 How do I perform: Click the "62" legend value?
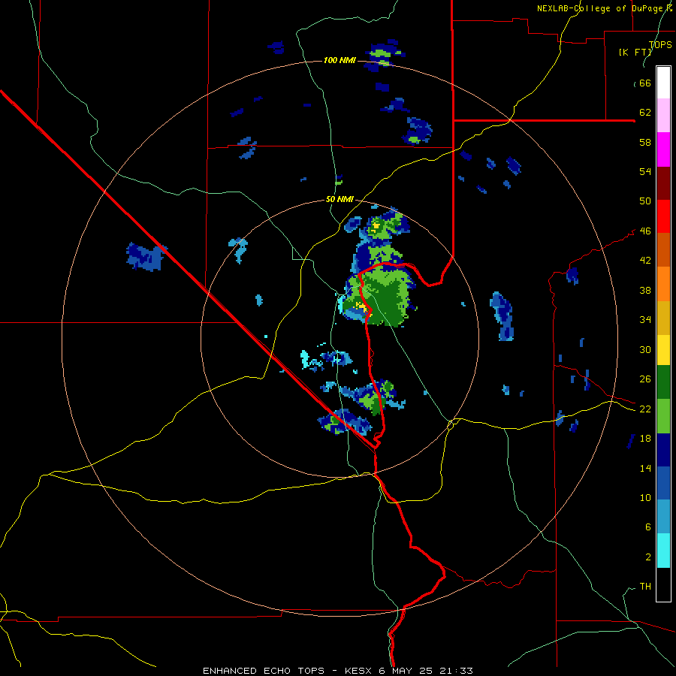pos(645,113)
